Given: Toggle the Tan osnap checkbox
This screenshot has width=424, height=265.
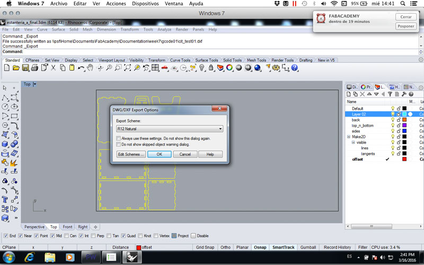Looking at the screenshot, I should pyautogui.click(x=109, y=236).
